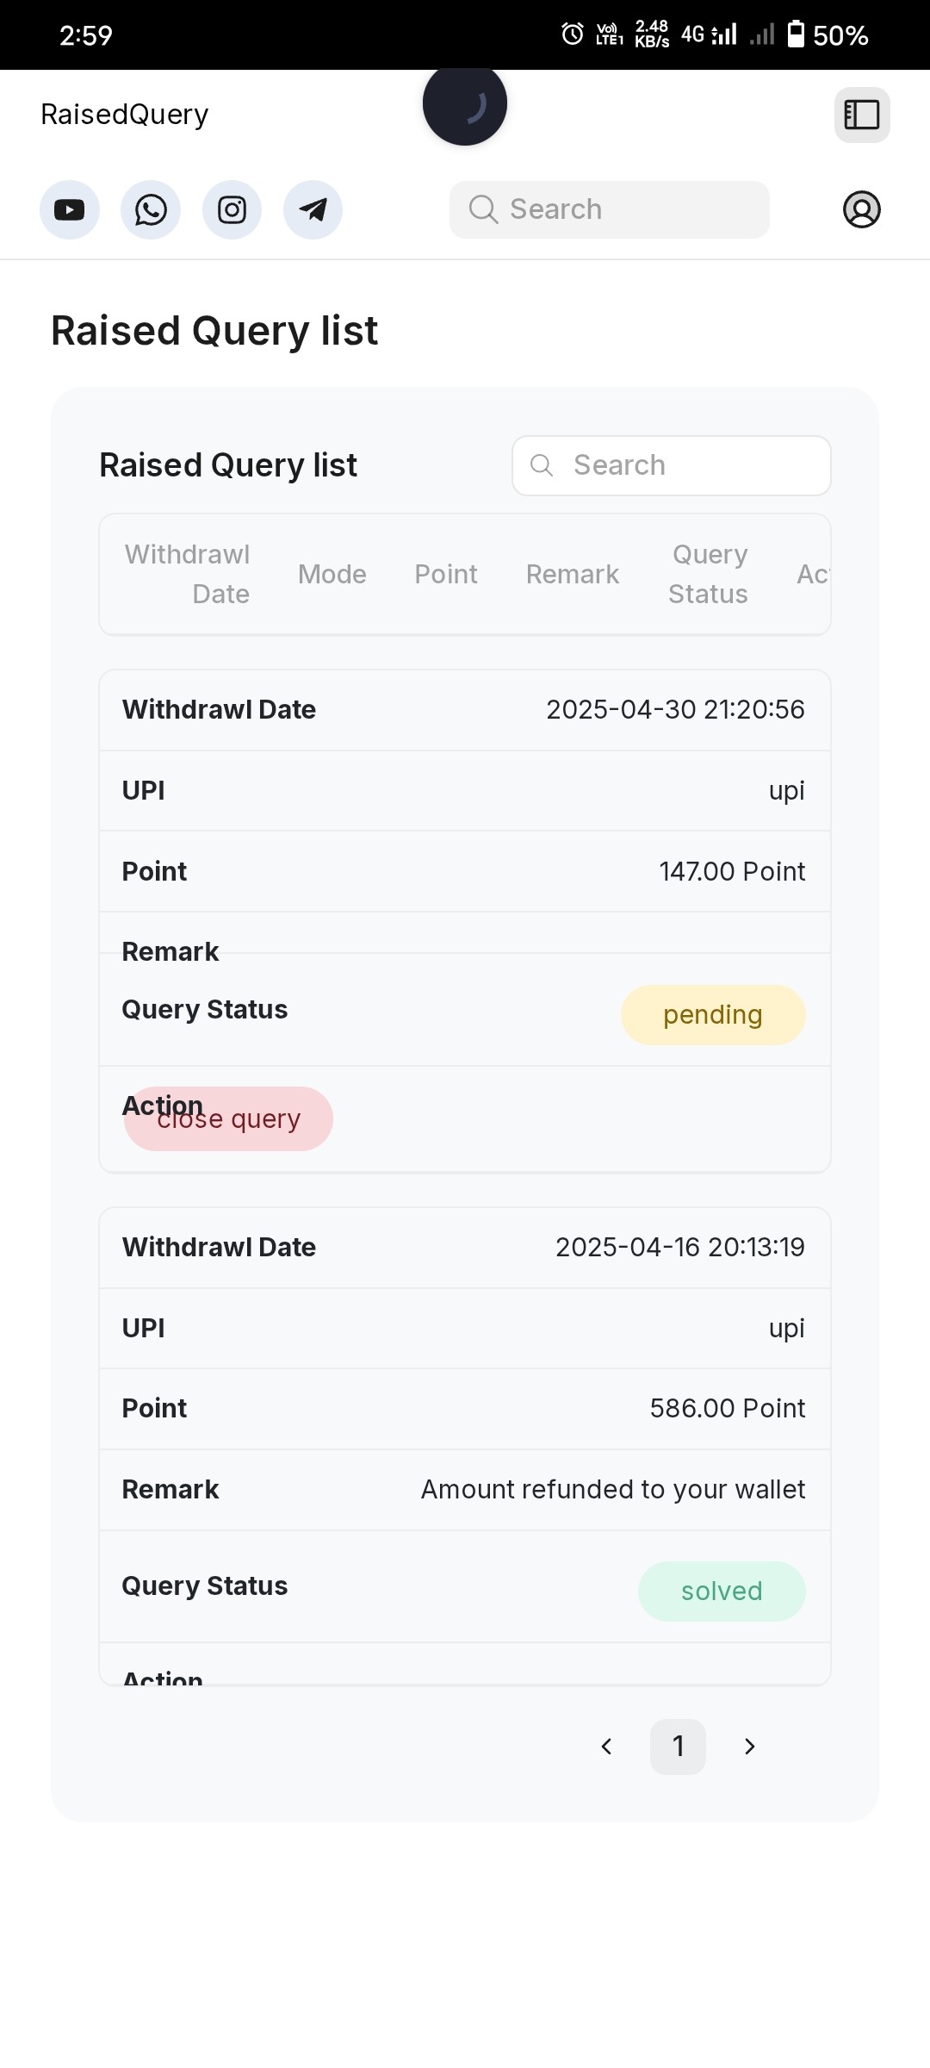Click the Mode column header
This screenshot has width=930, height=2068.
tap(332, 574)
